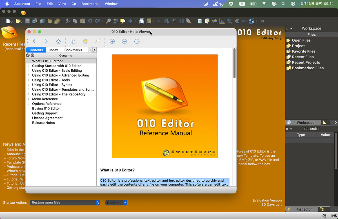Expand the Menu Reference tree node
This screenshot has height=219, width=338.
click(29, 99)
